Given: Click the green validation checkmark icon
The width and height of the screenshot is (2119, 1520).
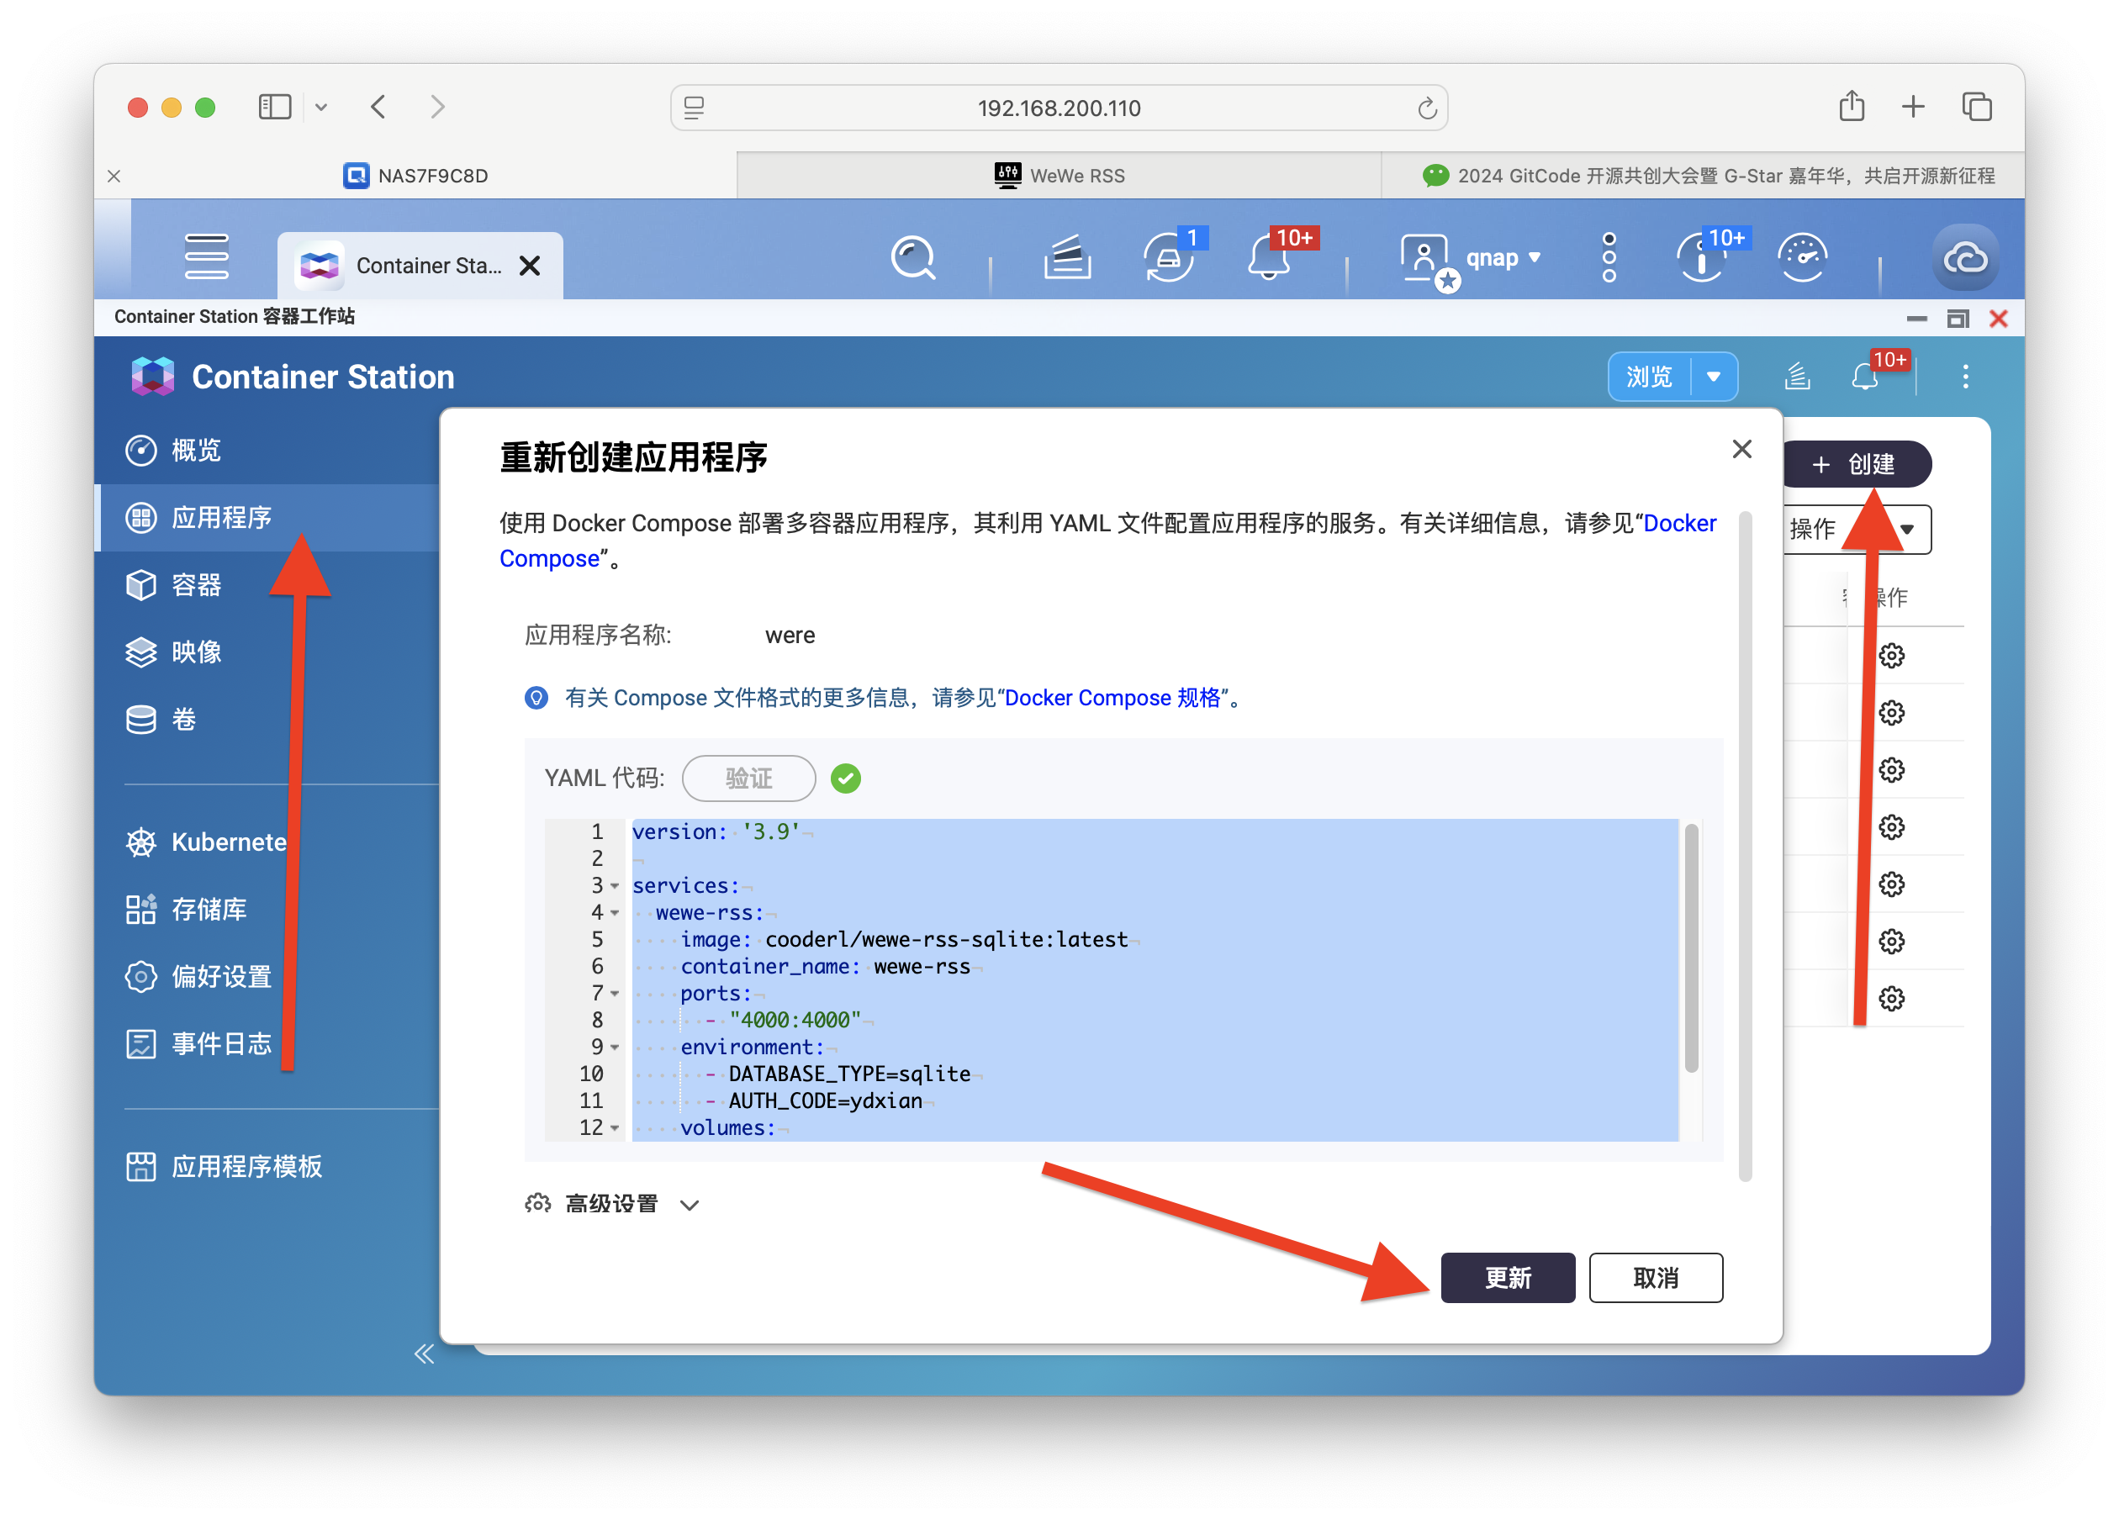Looking at the screenshot, I should point(846,778).
